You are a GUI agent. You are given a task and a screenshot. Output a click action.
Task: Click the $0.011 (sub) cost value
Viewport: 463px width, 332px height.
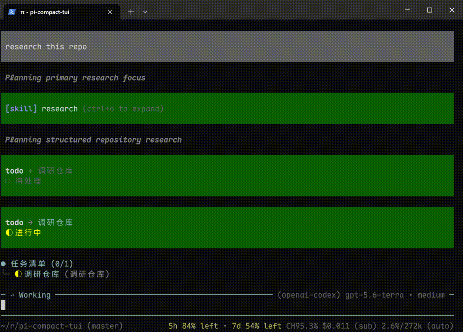[x=349, y=326]
